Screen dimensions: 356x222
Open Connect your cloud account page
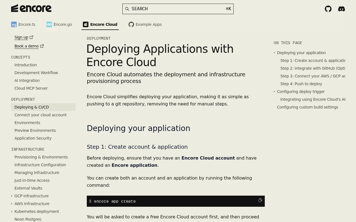click(x=41, y=115)
